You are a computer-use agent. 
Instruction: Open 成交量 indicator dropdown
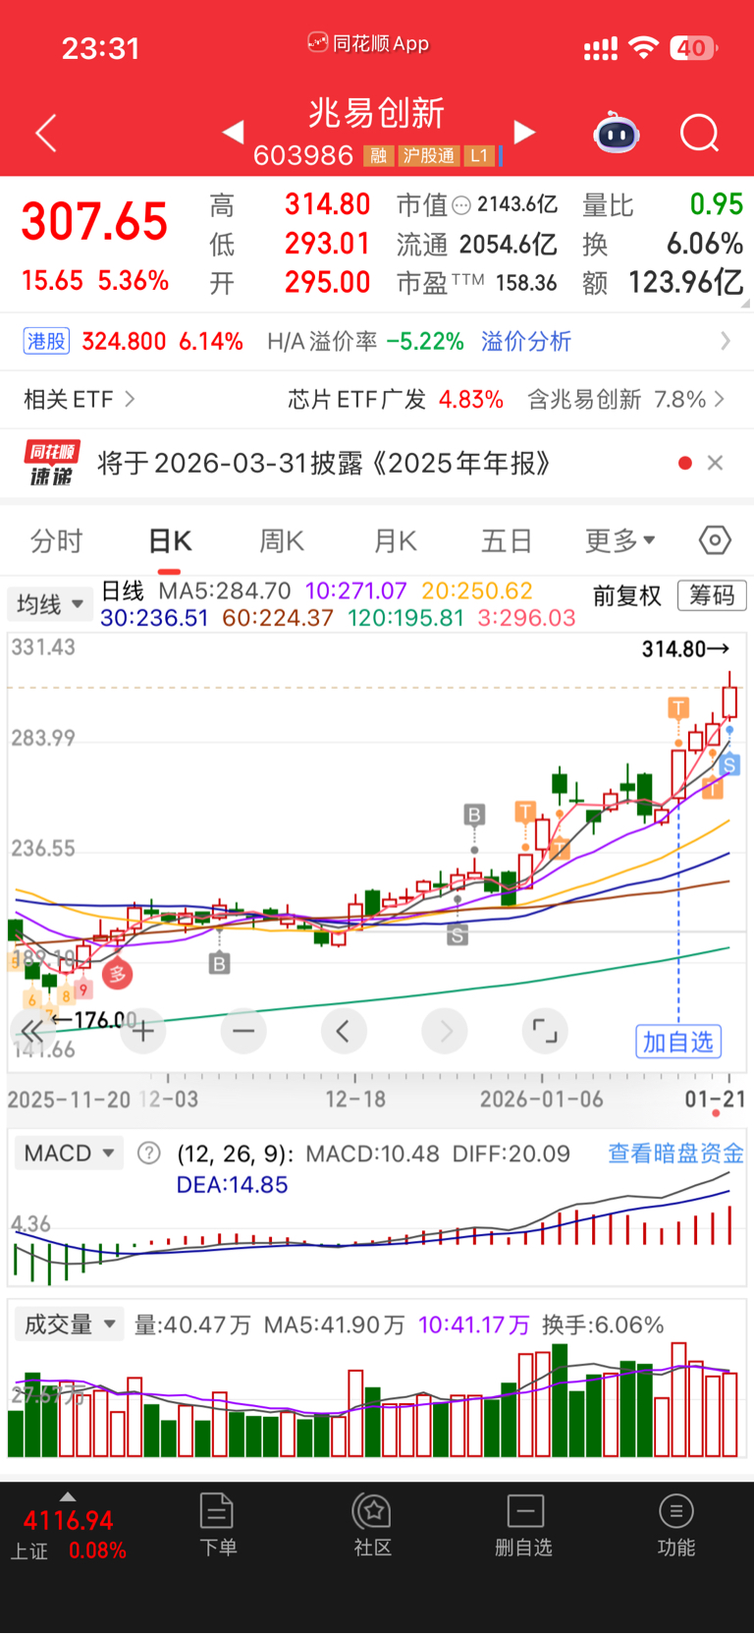70,1324
